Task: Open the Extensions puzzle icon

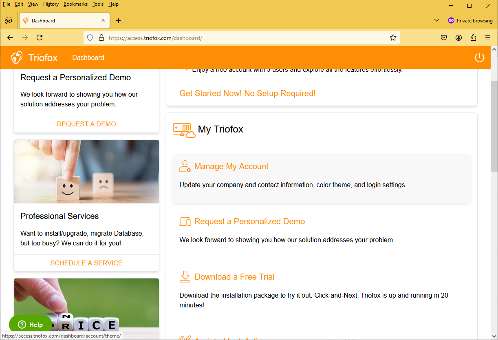Action: point(473,38)
